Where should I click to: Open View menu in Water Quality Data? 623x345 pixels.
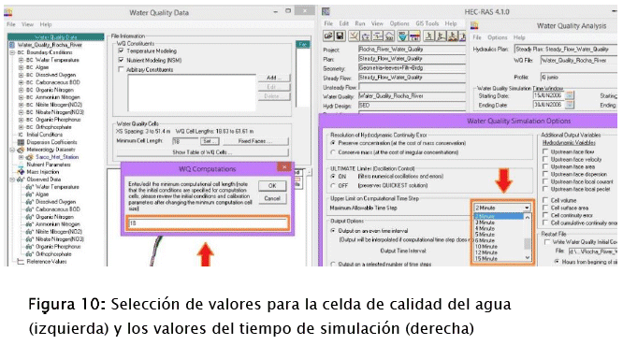click(27, 24)
